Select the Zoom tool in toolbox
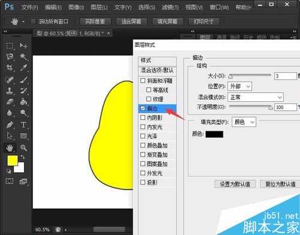 [x=23, y=148]
